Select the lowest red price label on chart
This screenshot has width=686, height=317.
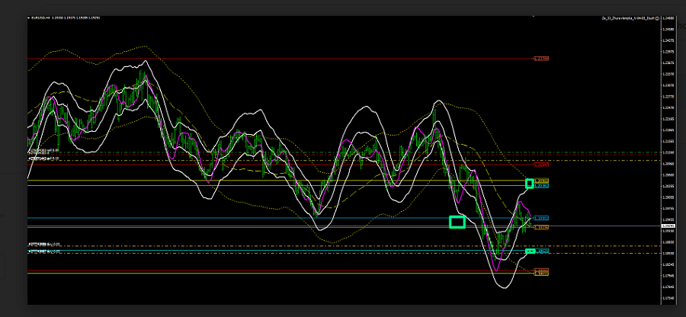(x=541, y=271)
